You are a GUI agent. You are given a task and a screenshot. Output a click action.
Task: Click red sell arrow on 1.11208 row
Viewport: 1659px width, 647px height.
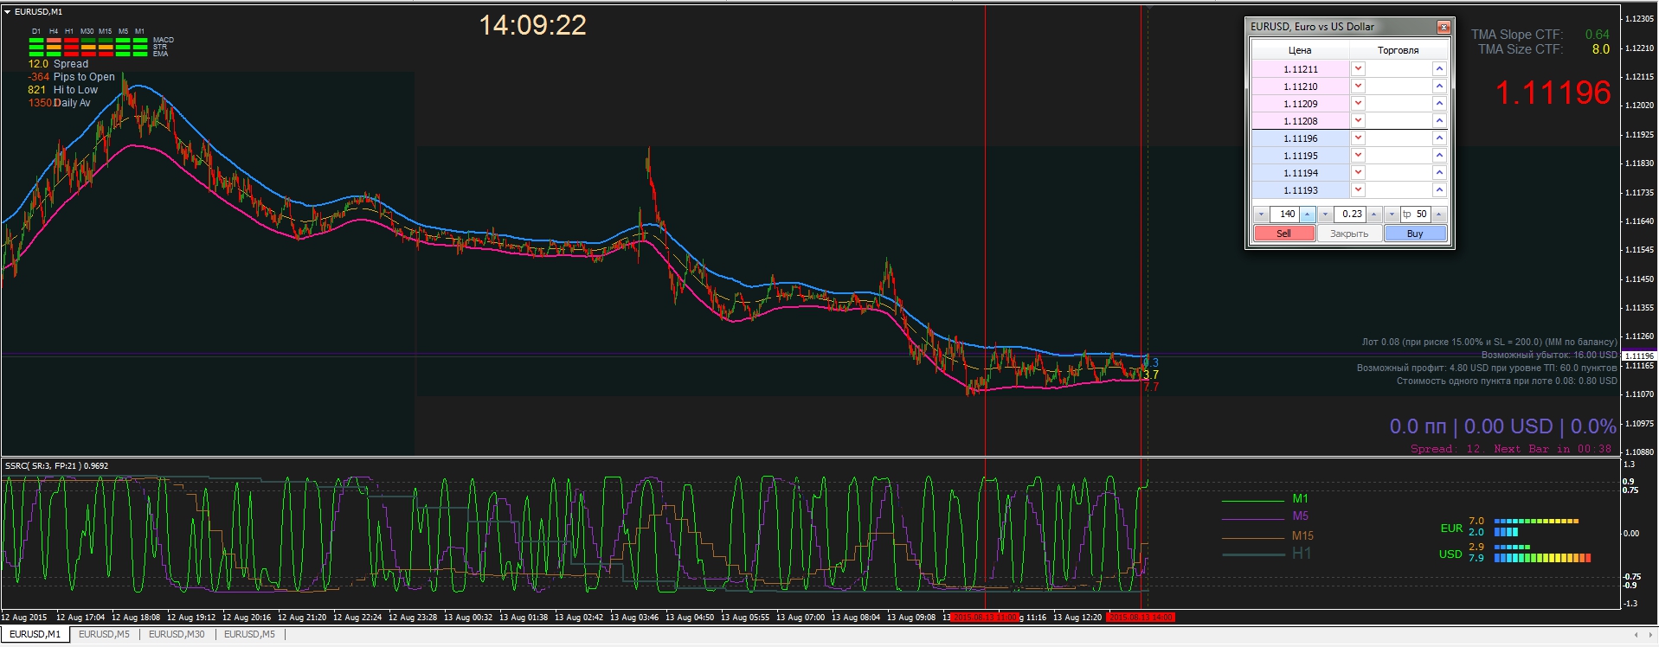click(x=1358, y=121)
